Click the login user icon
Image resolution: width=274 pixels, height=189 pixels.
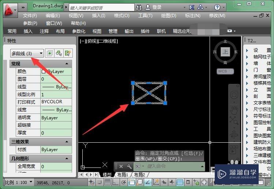[x=148, y=7]
